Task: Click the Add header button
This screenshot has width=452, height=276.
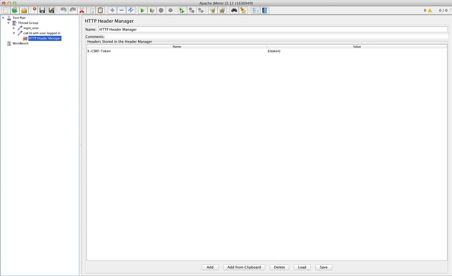Action: [210, 267]
